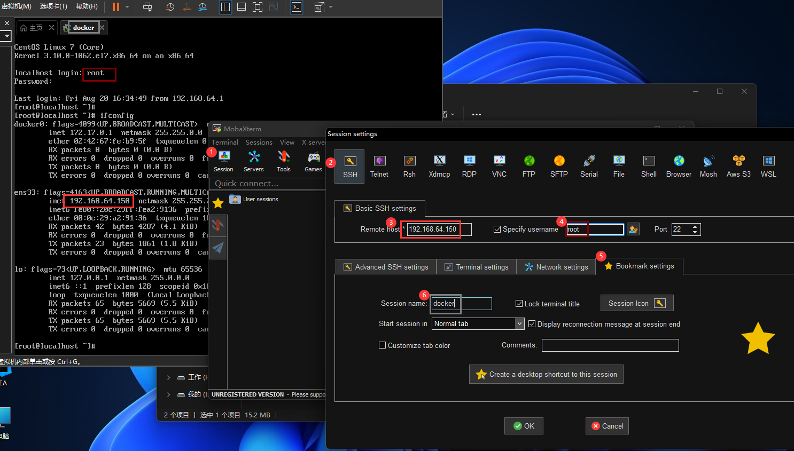Open the Terminal settings tab
This screenshot has height=451, width=794.
pyautogui.click(x=477, y=267)
